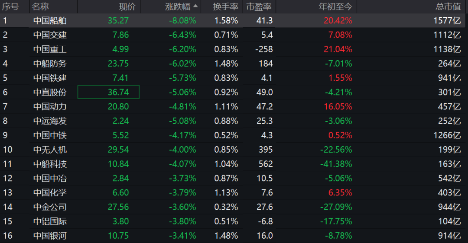
Task: Select the 中船科技 stock name
Action: point(50,164)
